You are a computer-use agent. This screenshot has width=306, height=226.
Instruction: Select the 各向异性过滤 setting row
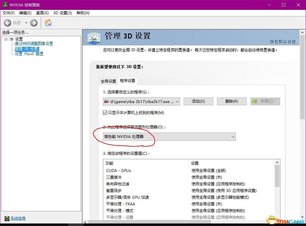coord(189,184)
